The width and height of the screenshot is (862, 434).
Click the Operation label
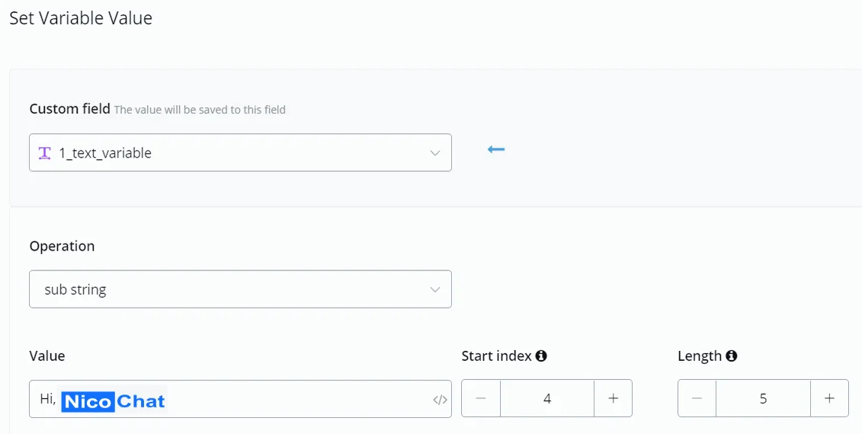(62, 246)
